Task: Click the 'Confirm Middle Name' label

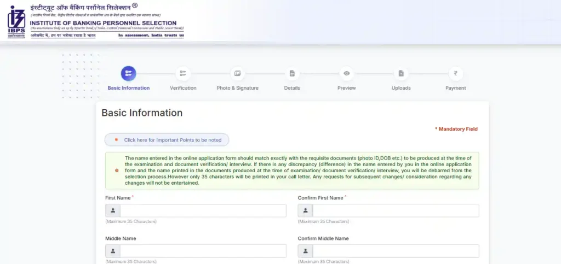Action: pos(323,238)
